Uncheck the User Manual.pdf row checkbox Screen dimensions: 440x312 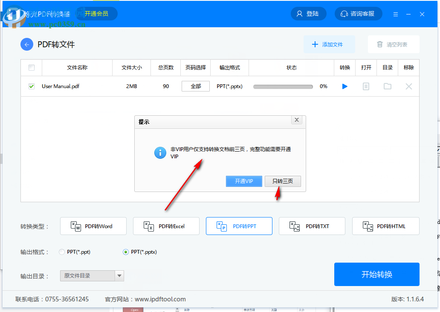pyautogui.click(x=31, y=86)
